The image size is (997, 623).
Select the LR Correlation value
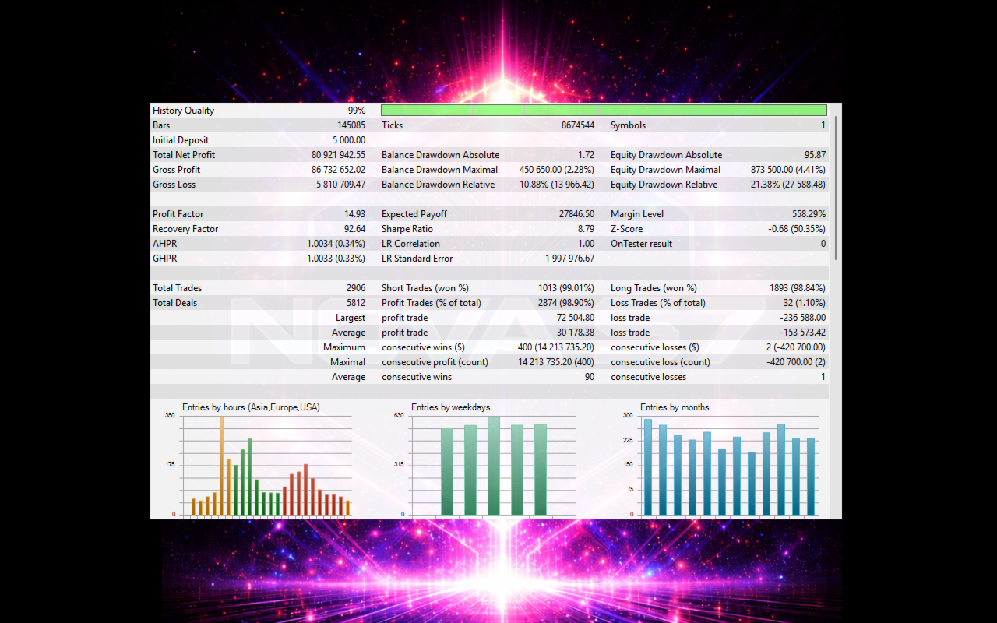click(583, 243)
